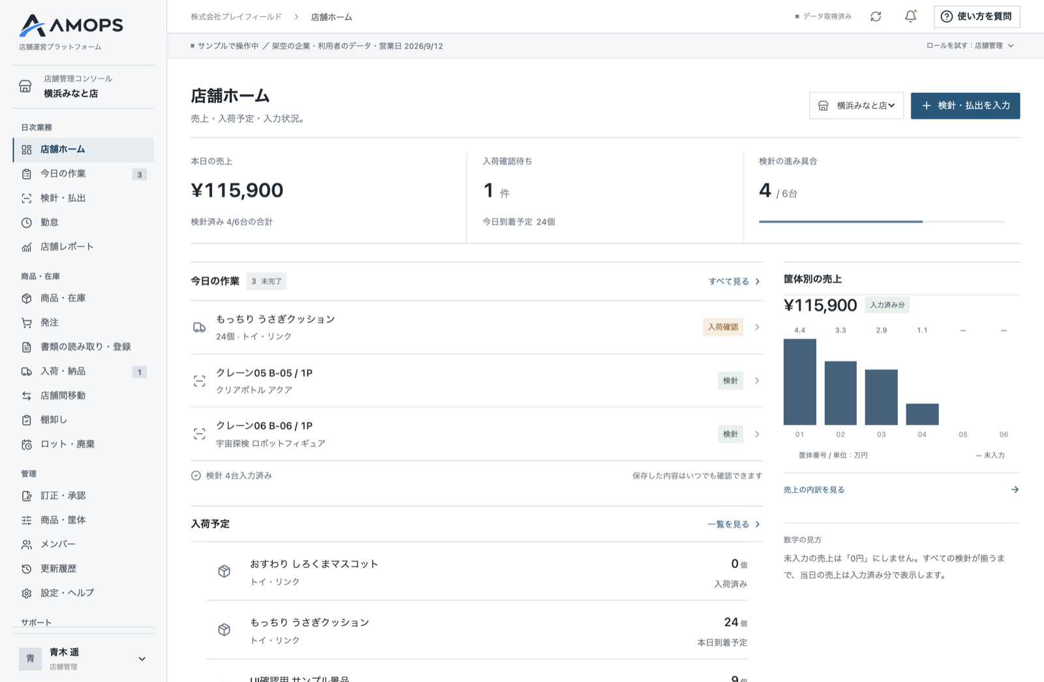
Task: Open the 横浜みなと店 store selector dropdown
Action: coord(856,106)
